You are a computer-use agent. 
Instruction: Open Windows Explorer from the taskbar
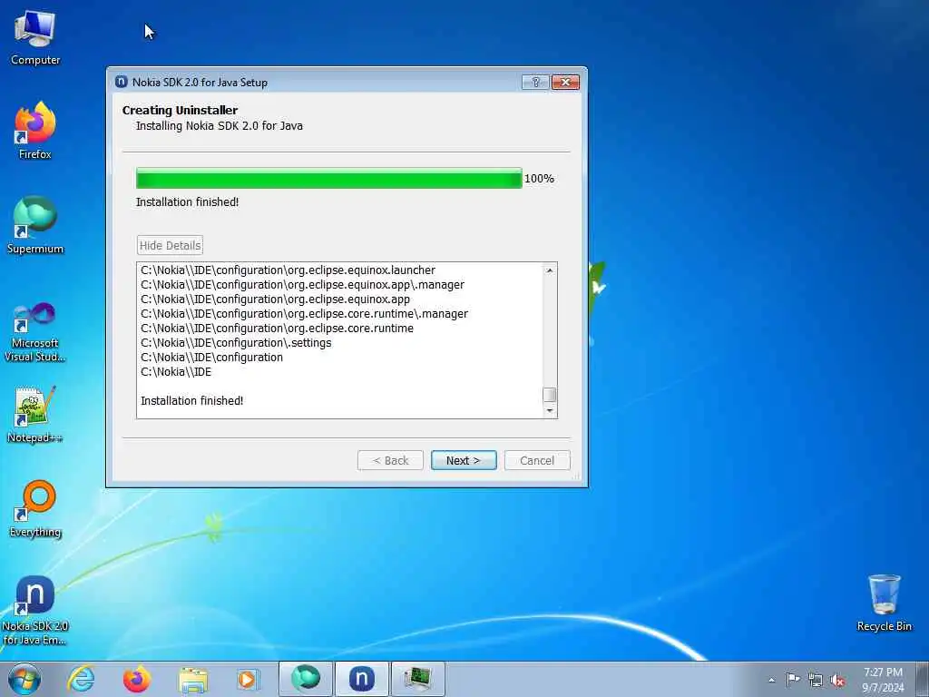coord(193,679)
